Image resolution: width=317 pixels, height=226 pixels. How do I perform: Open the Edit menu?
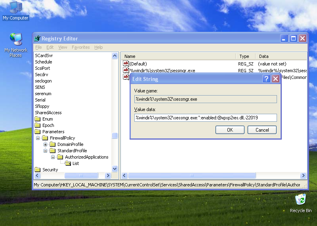(x=50, y=47)
